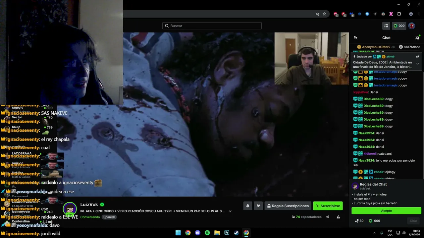This screenshot has width=424, height=238.
Task: Open the 80 channel points indicator
Action: (x=359, y=221)
